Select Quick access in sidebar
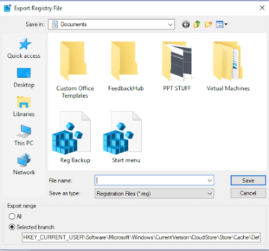This screenshot has height=251, width=269. (24, 48)
